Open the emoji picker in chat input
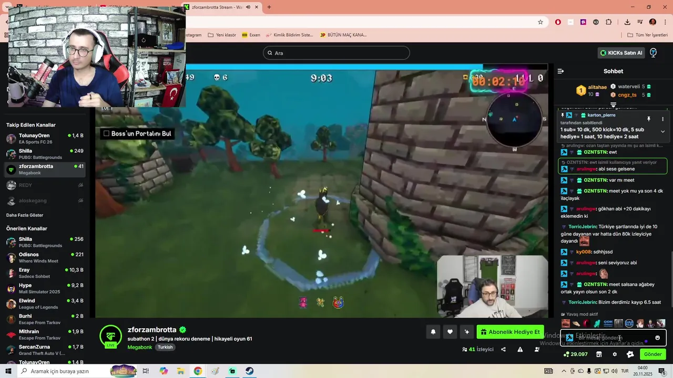Viewport: 673px width, 378px height. [x=657, y=338]
